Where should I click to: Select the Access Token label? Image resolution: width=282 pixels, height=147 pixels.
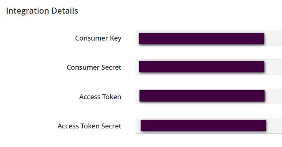100,97
